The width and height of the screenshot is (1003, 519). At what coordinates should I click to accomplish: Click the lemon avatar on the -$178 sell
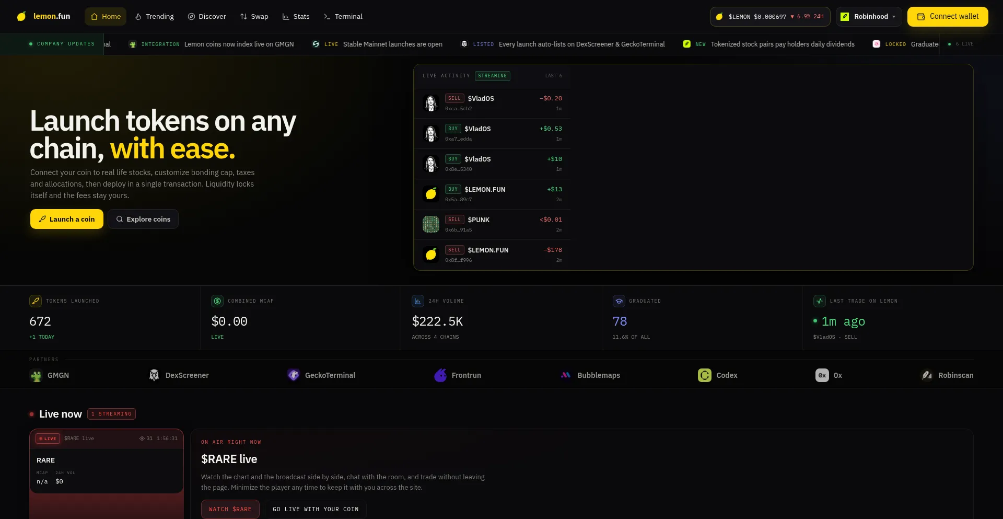431,255
